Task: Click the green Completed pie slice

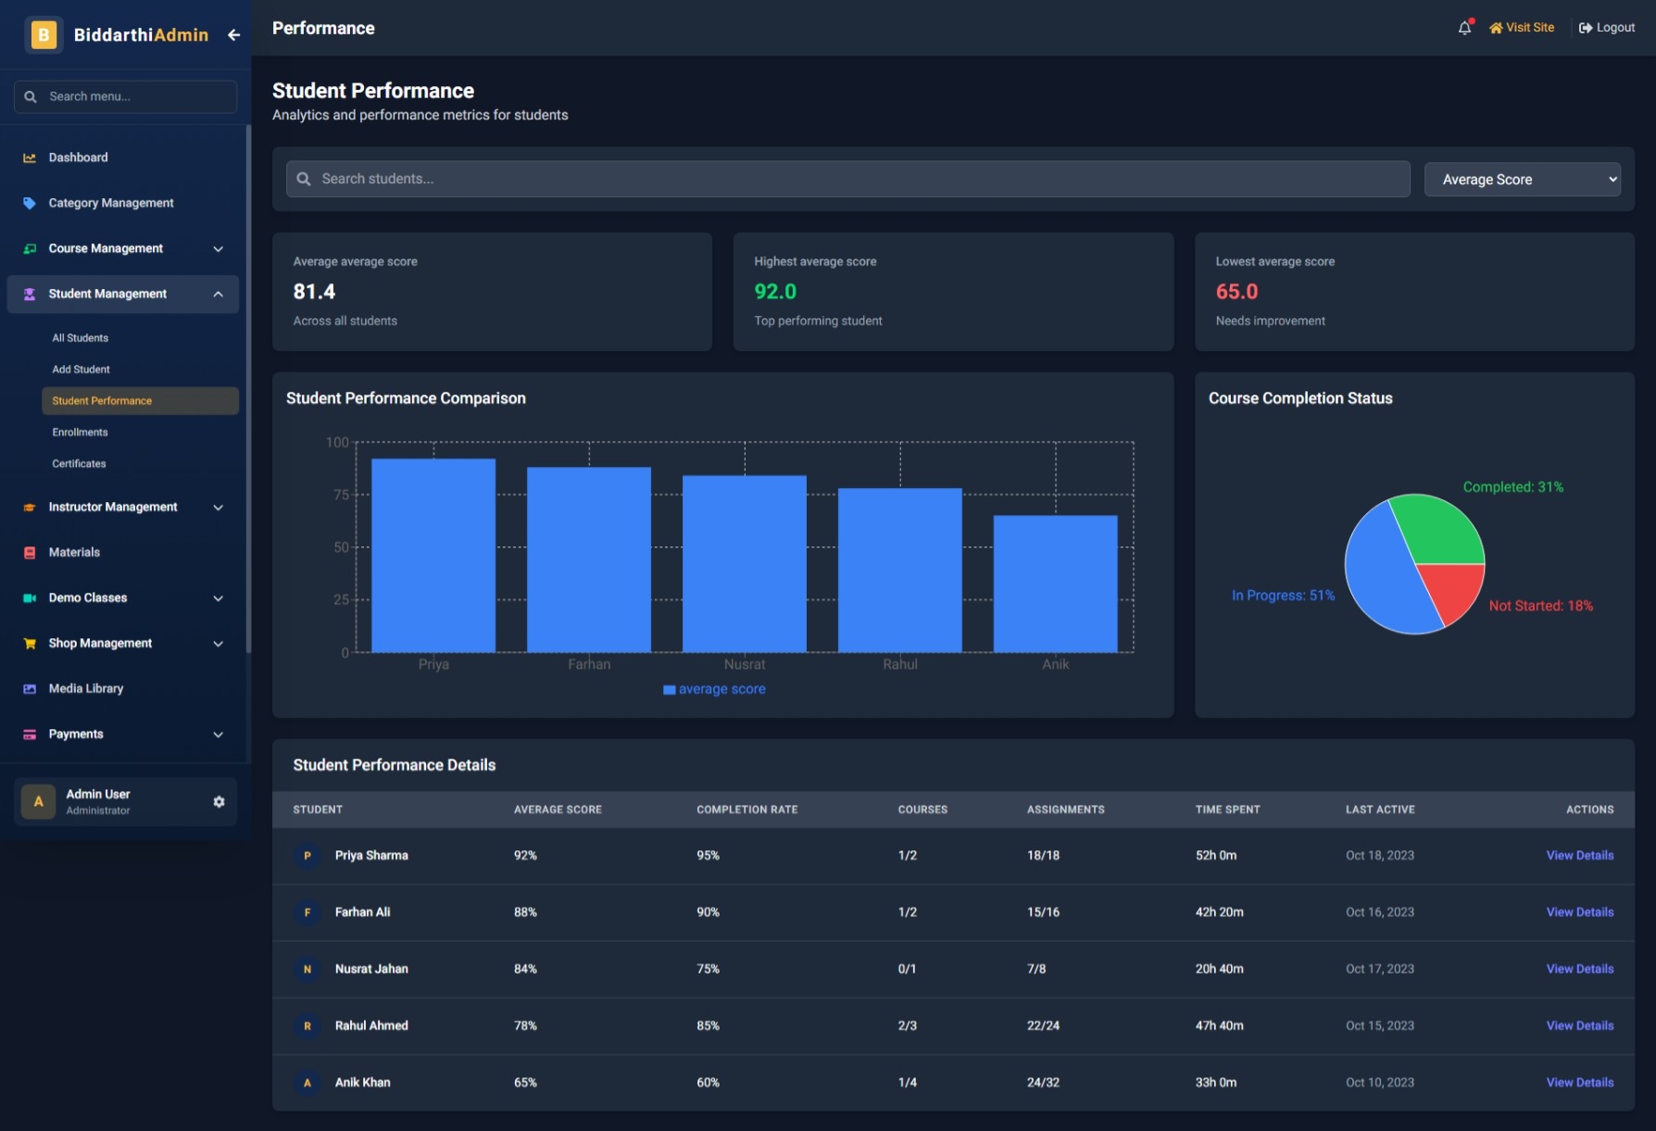Action: (x=1436, y=530)
